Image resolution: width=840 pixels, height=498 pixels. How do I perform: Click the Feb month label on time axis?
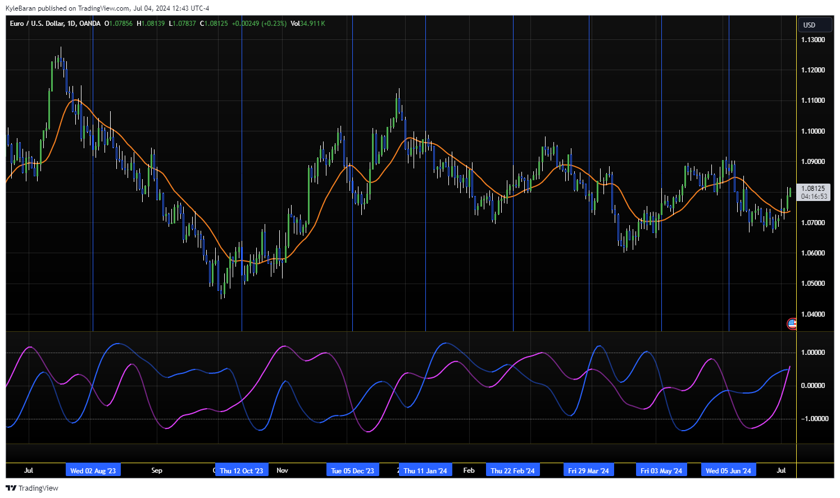[469, 470]
